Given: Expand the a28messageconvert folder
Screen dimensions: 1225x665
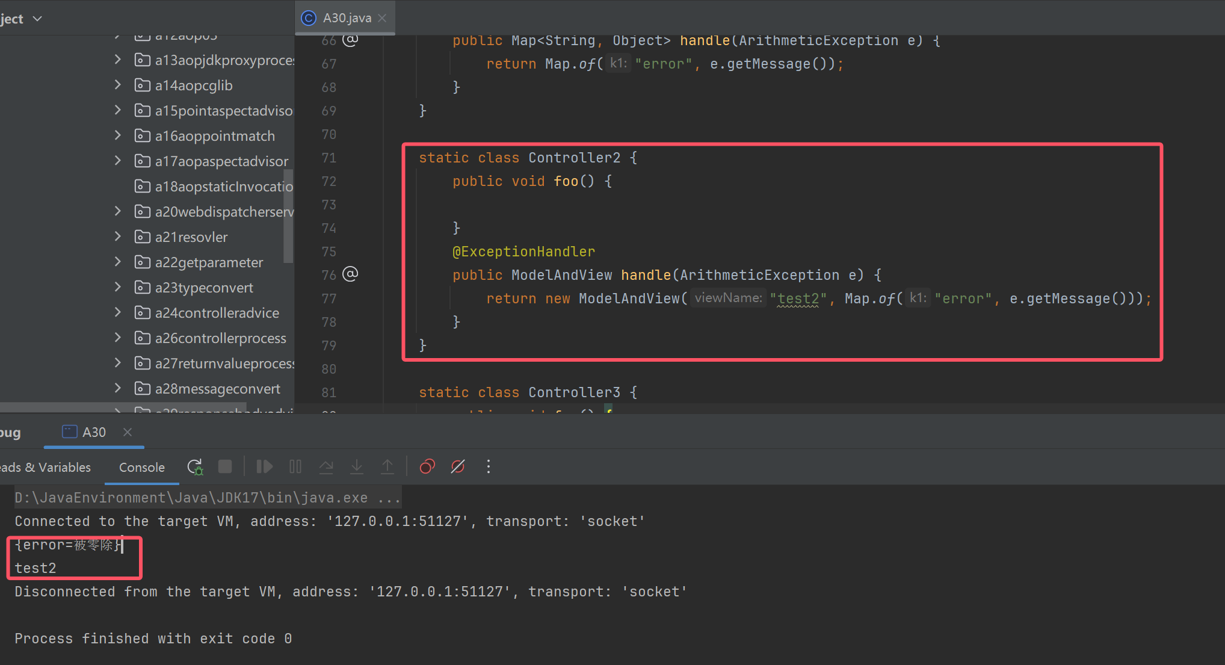Looking at the screenshot, I should coord(118,388).
